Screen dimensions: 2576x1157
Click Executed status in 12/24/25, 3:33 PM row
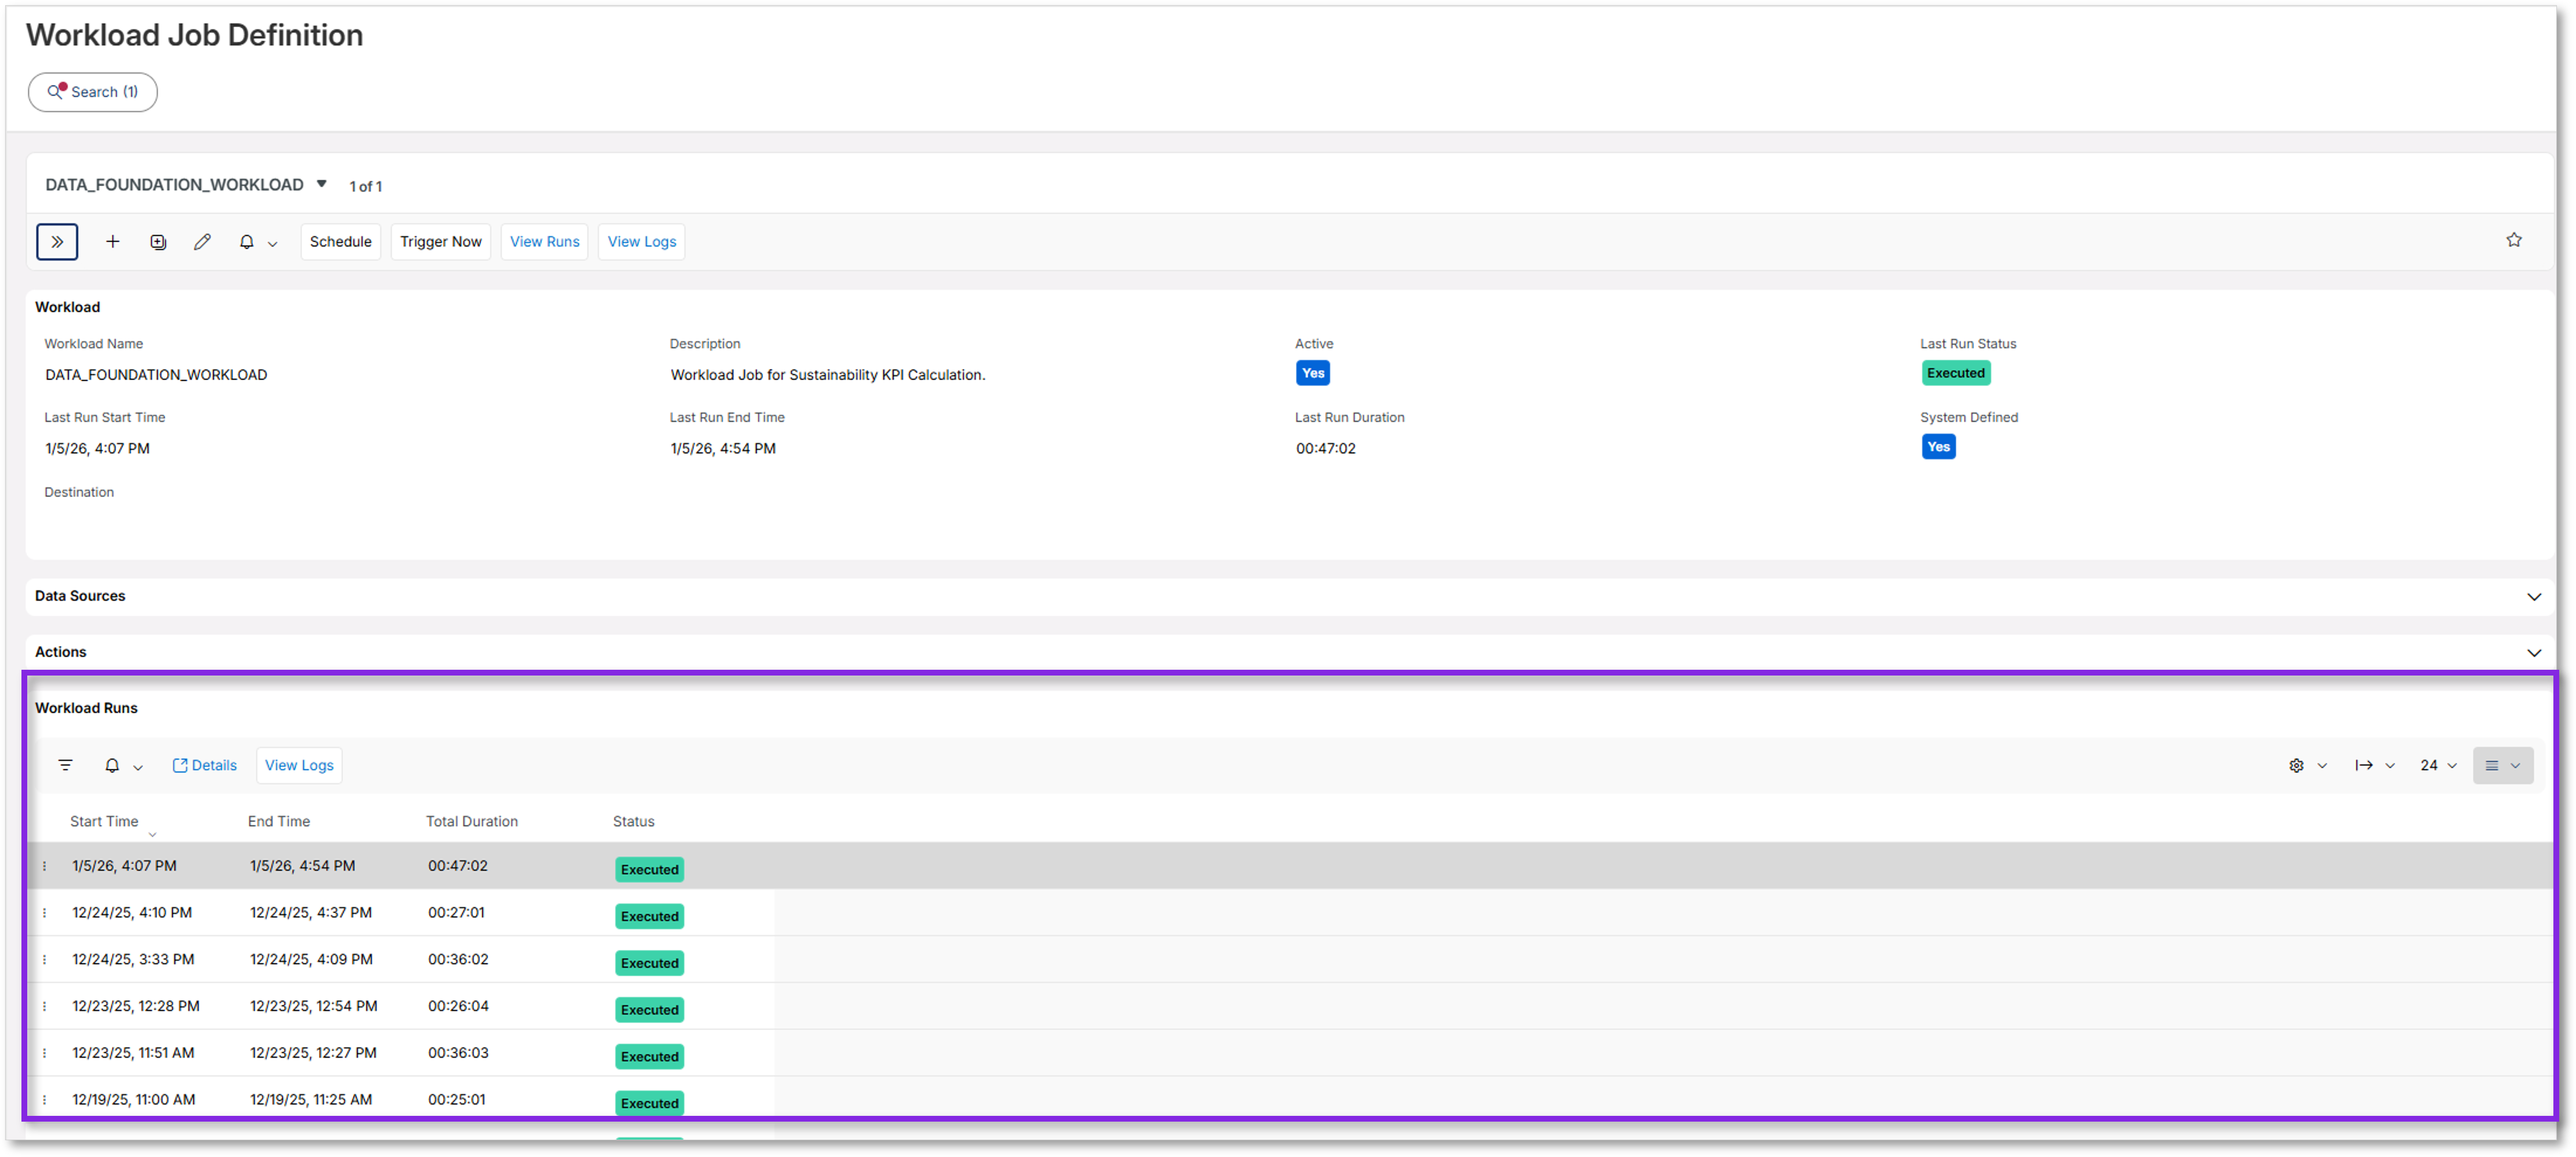point(649,963)
